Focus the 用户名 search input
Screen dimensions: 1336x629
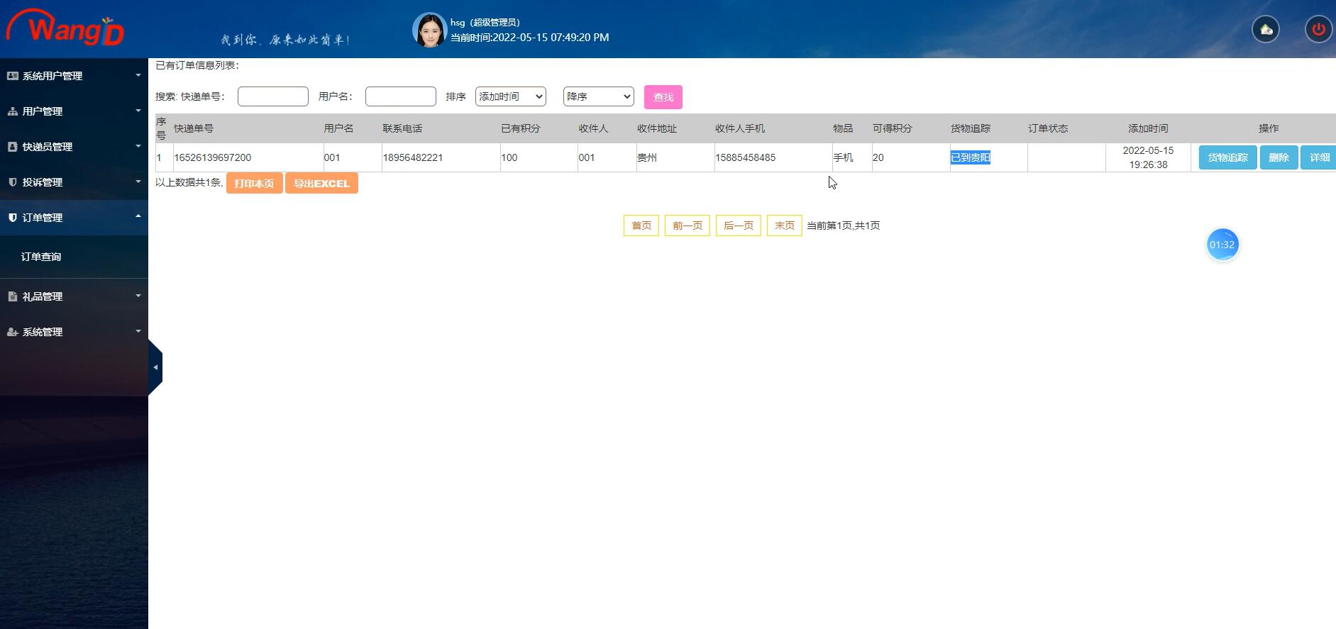[x=401, y=96]
